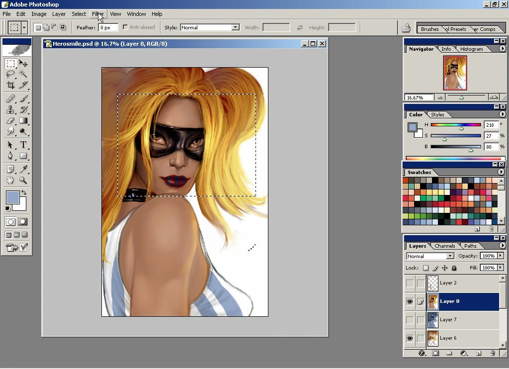Swap foreground and background colors
The height and width of the screenshot is (369, 509).
click(24, 192)
